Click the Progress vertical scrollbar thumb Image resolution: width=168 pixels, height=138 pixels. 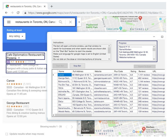154,50
